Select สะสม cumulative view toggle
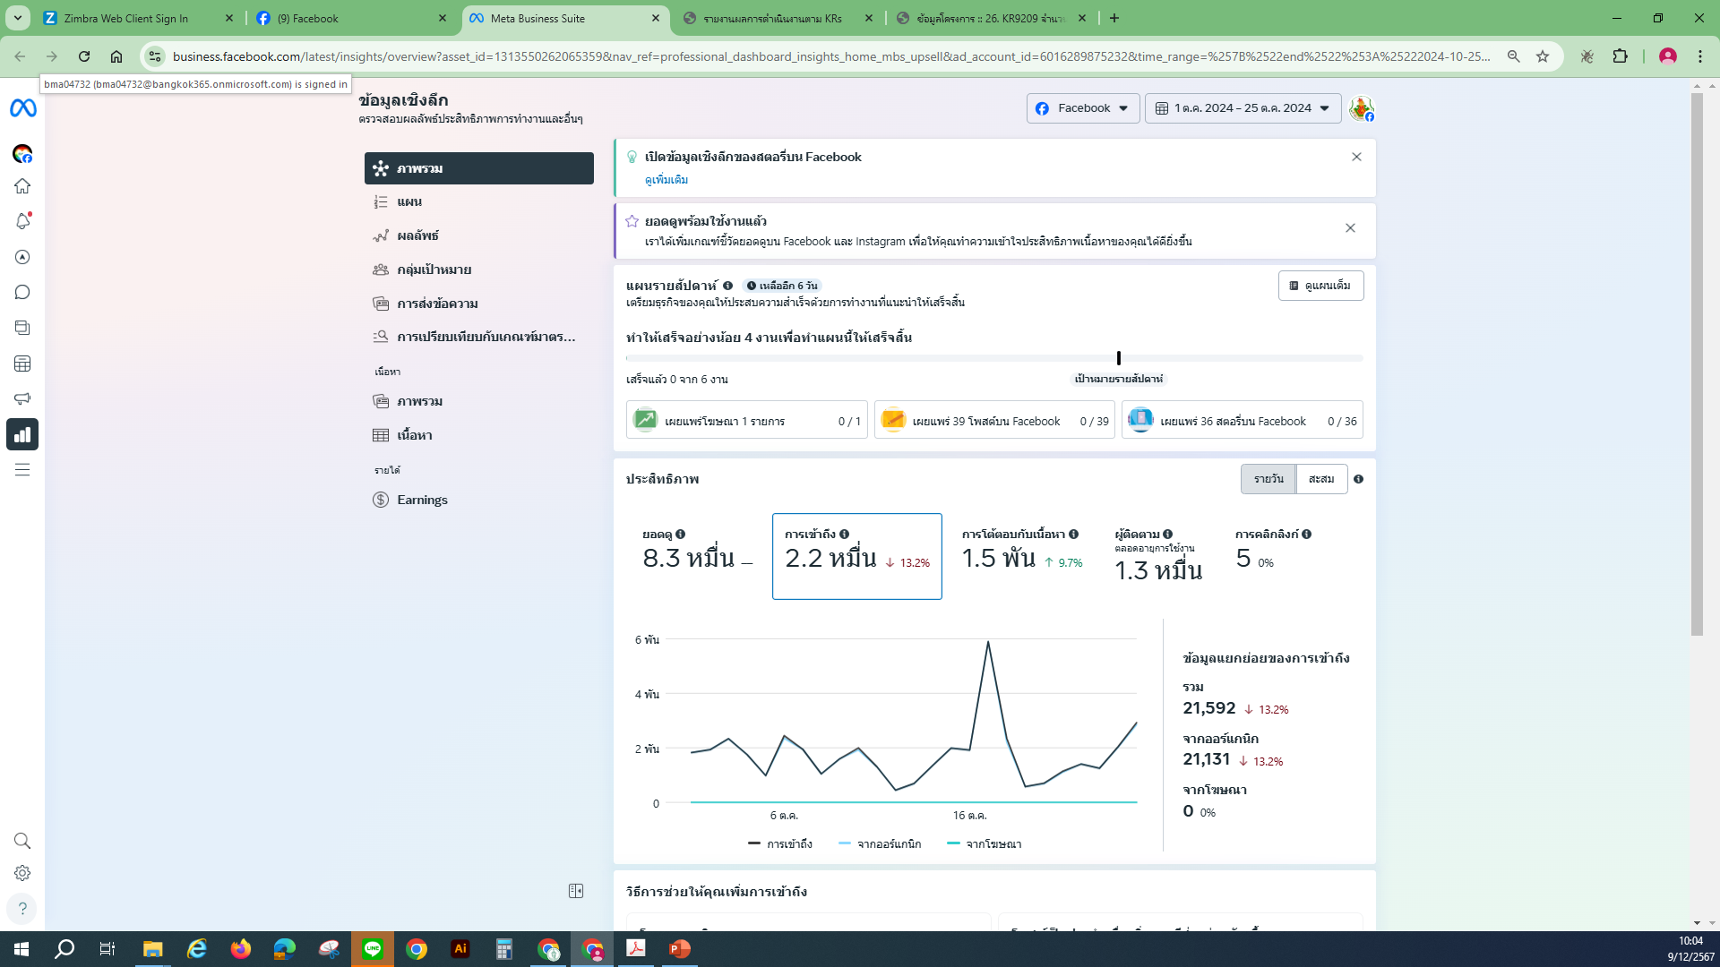The height and width of the screenshot is (967, 1720). (1321, 479)
